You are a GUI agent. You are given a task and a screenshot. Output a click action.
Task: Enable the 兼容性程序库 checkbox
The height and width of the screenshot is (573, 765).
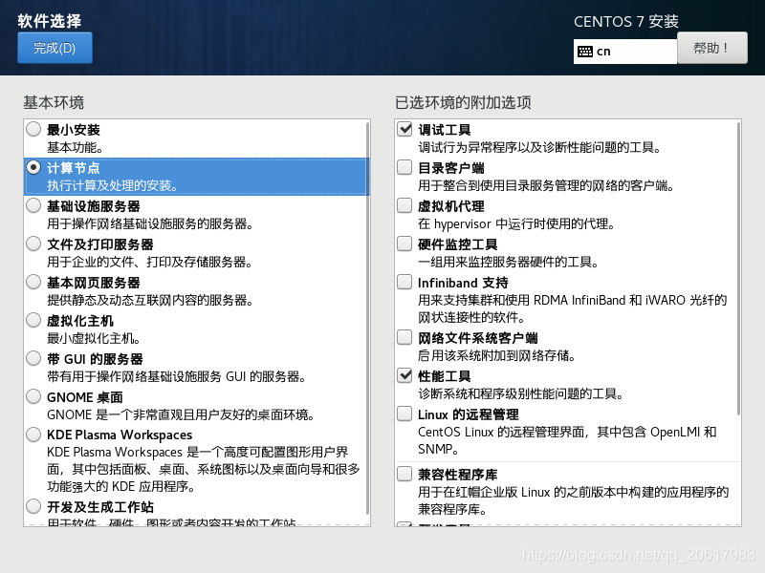[404, 474]
